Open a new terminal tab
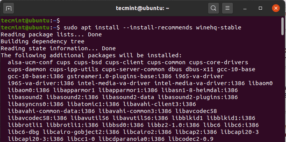 coord(9,8)
